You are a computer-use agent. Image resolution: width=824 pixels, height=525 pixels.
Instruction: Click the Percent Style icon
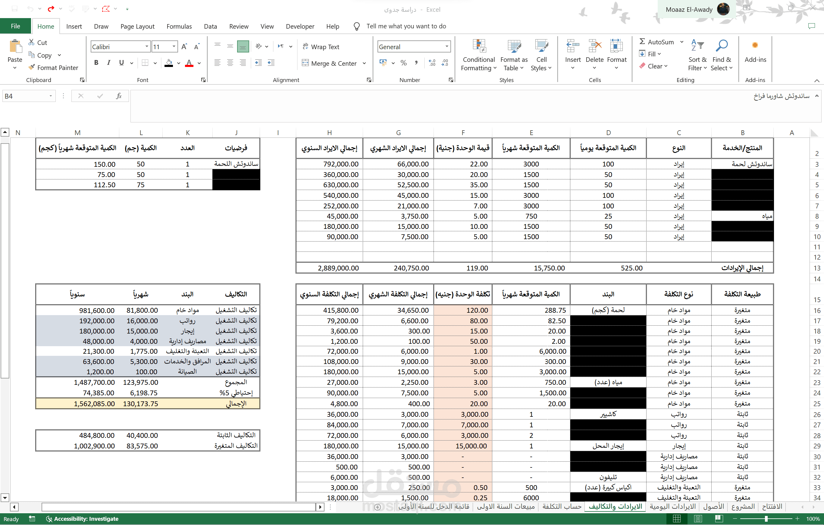[x=403, y=63]
